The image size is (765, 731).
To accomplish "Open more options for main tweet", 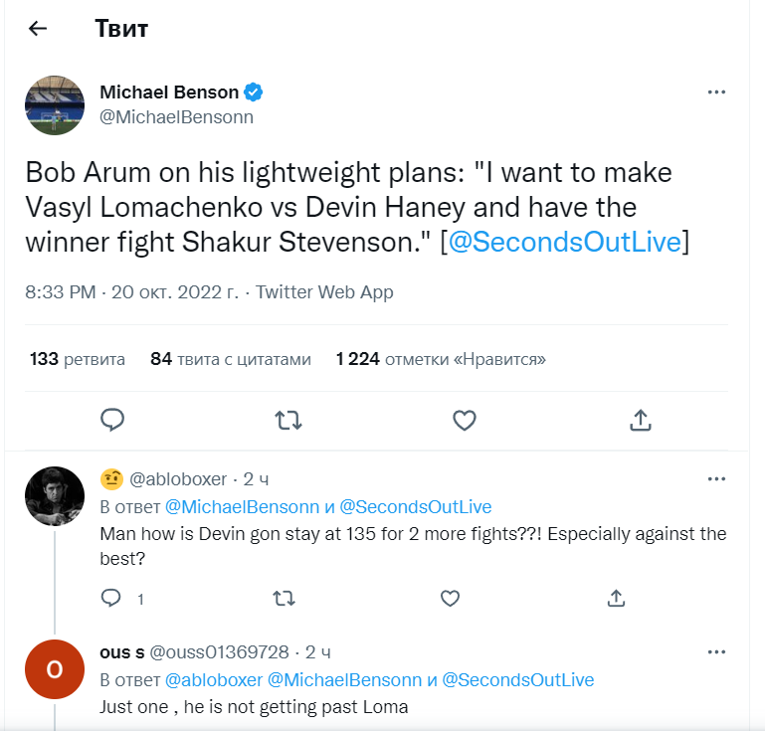I will point(716,92).
